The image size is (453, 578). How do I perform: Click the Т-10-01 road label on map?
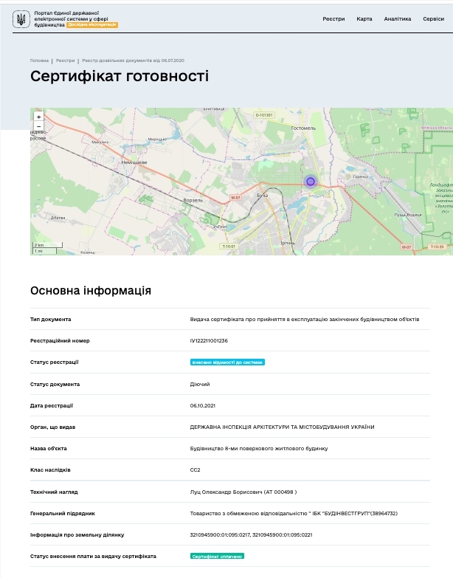(229, 247)
